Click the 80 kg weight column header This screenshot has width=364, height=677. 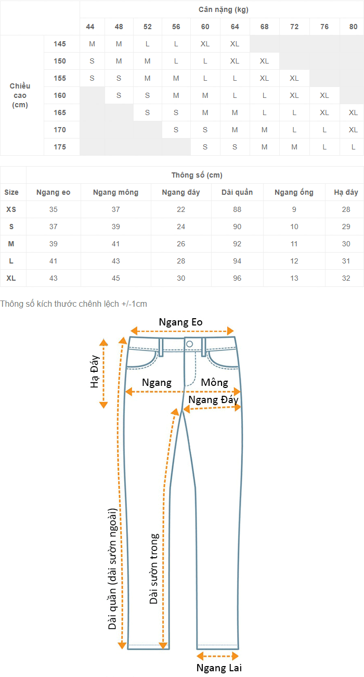[353, 27]
